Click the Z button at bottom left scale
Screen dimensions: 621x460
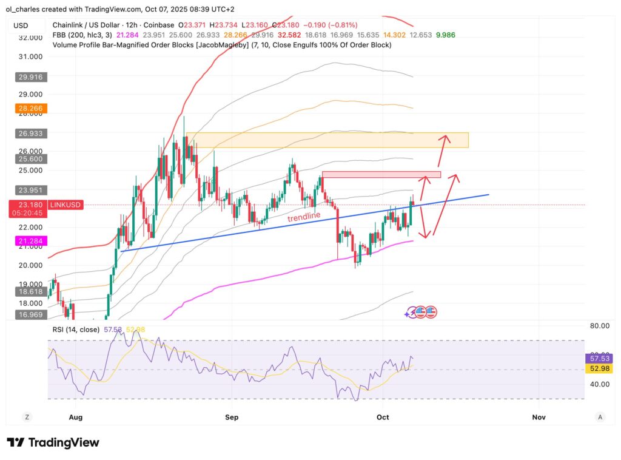tap(25, 418)
